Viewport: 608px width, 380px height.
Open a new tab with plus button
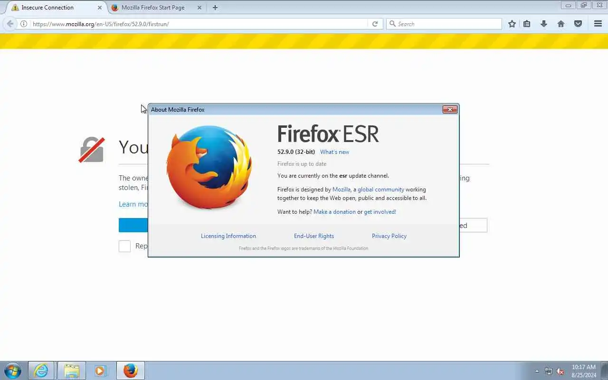(x=215, y=8)
